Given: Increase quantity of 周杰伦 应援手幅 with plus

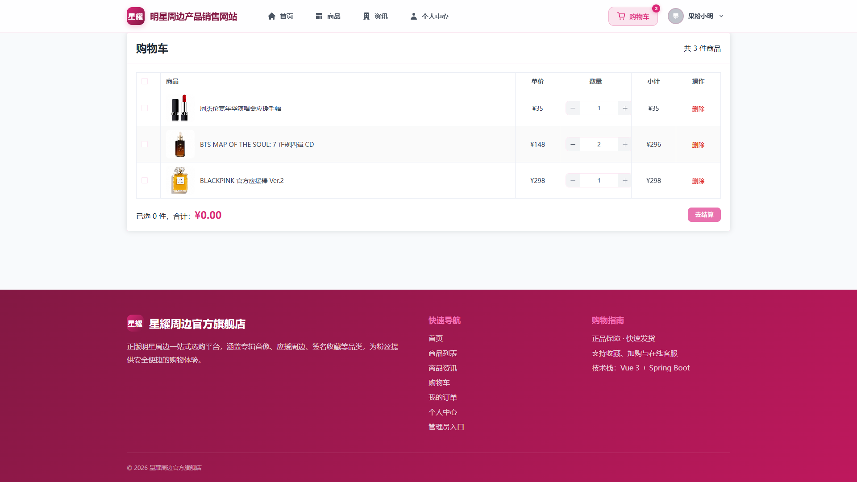Looking at the screenshot, I should [x=625, y=108].
